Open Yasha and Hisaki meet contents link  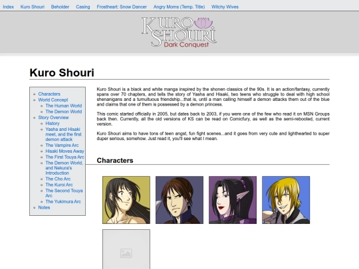pyautogui.click(x=63, y=134)
